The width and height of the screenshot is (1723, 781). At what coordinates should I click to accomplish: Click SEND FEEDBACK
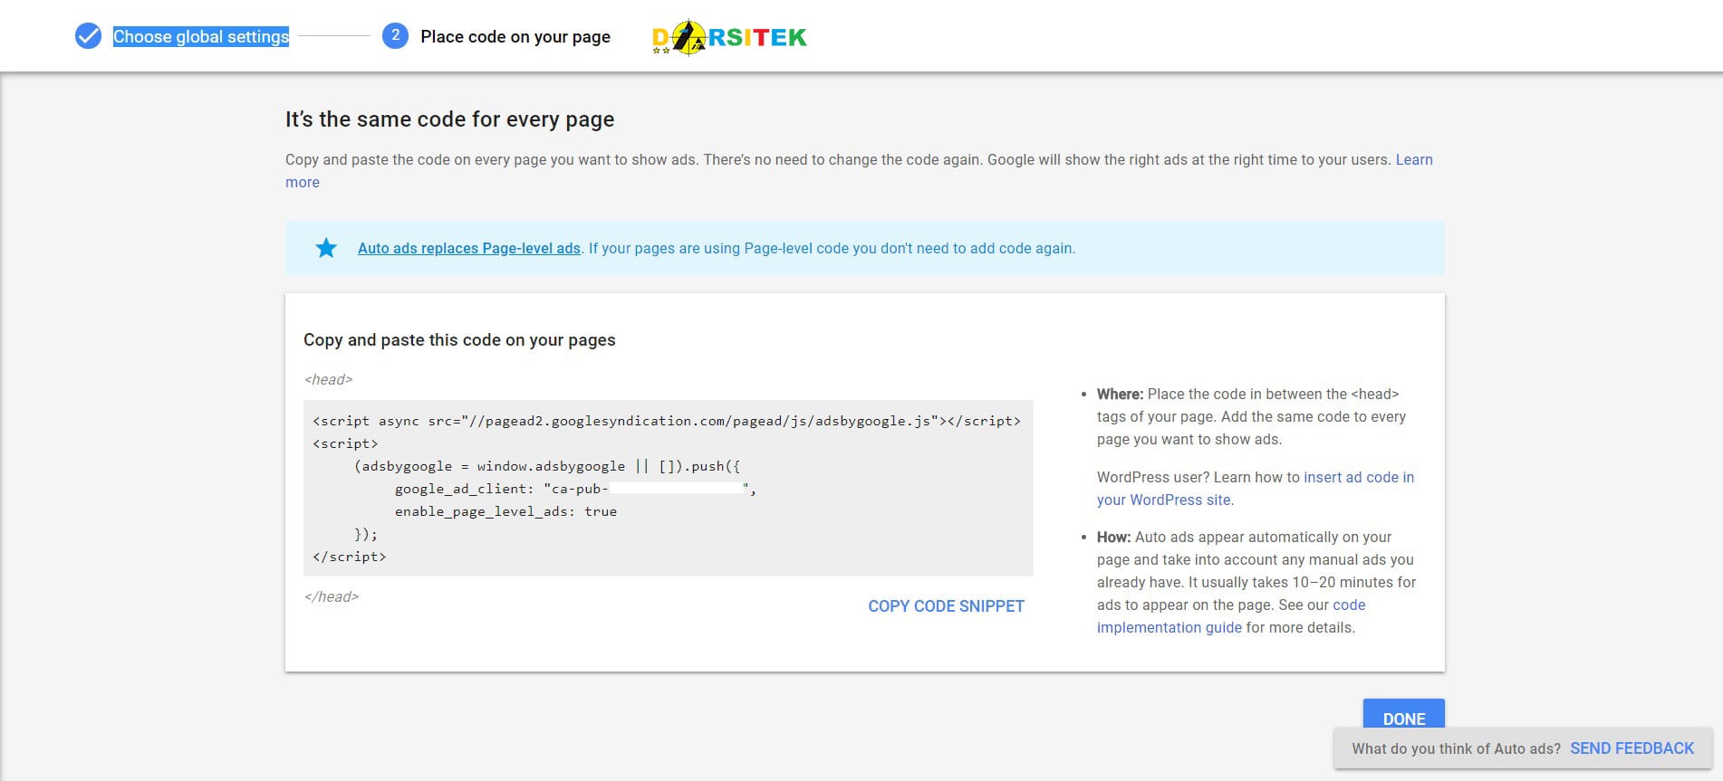pyautogui.click(x=1632, y=748)
